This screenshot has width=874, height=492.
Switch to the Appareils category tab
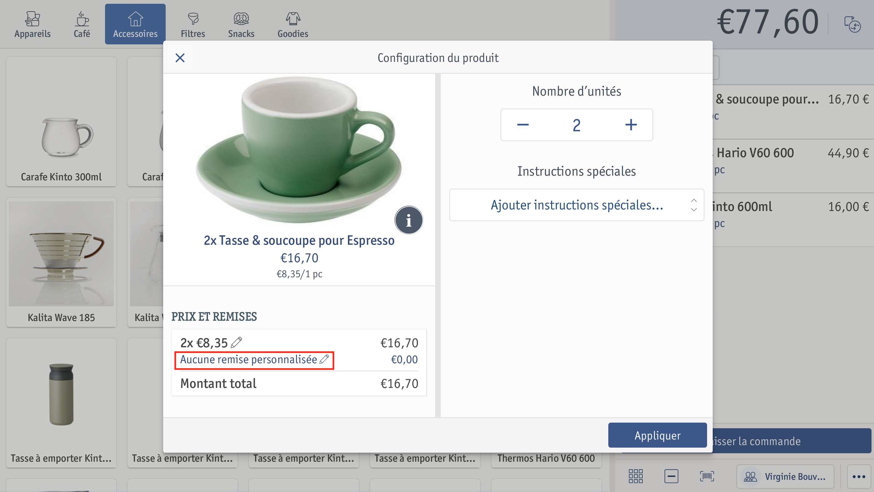click(33, 24)
